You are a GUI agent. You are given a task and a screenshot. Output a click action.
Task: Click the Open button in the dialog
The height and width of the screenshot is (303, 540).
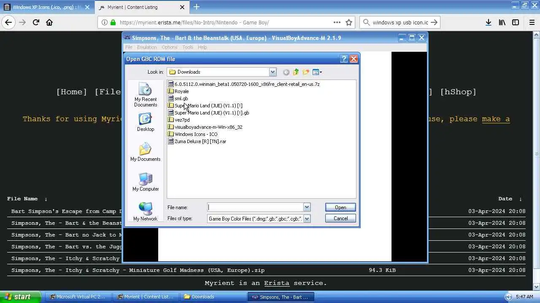pyautogui.click(x=340, y=207)
